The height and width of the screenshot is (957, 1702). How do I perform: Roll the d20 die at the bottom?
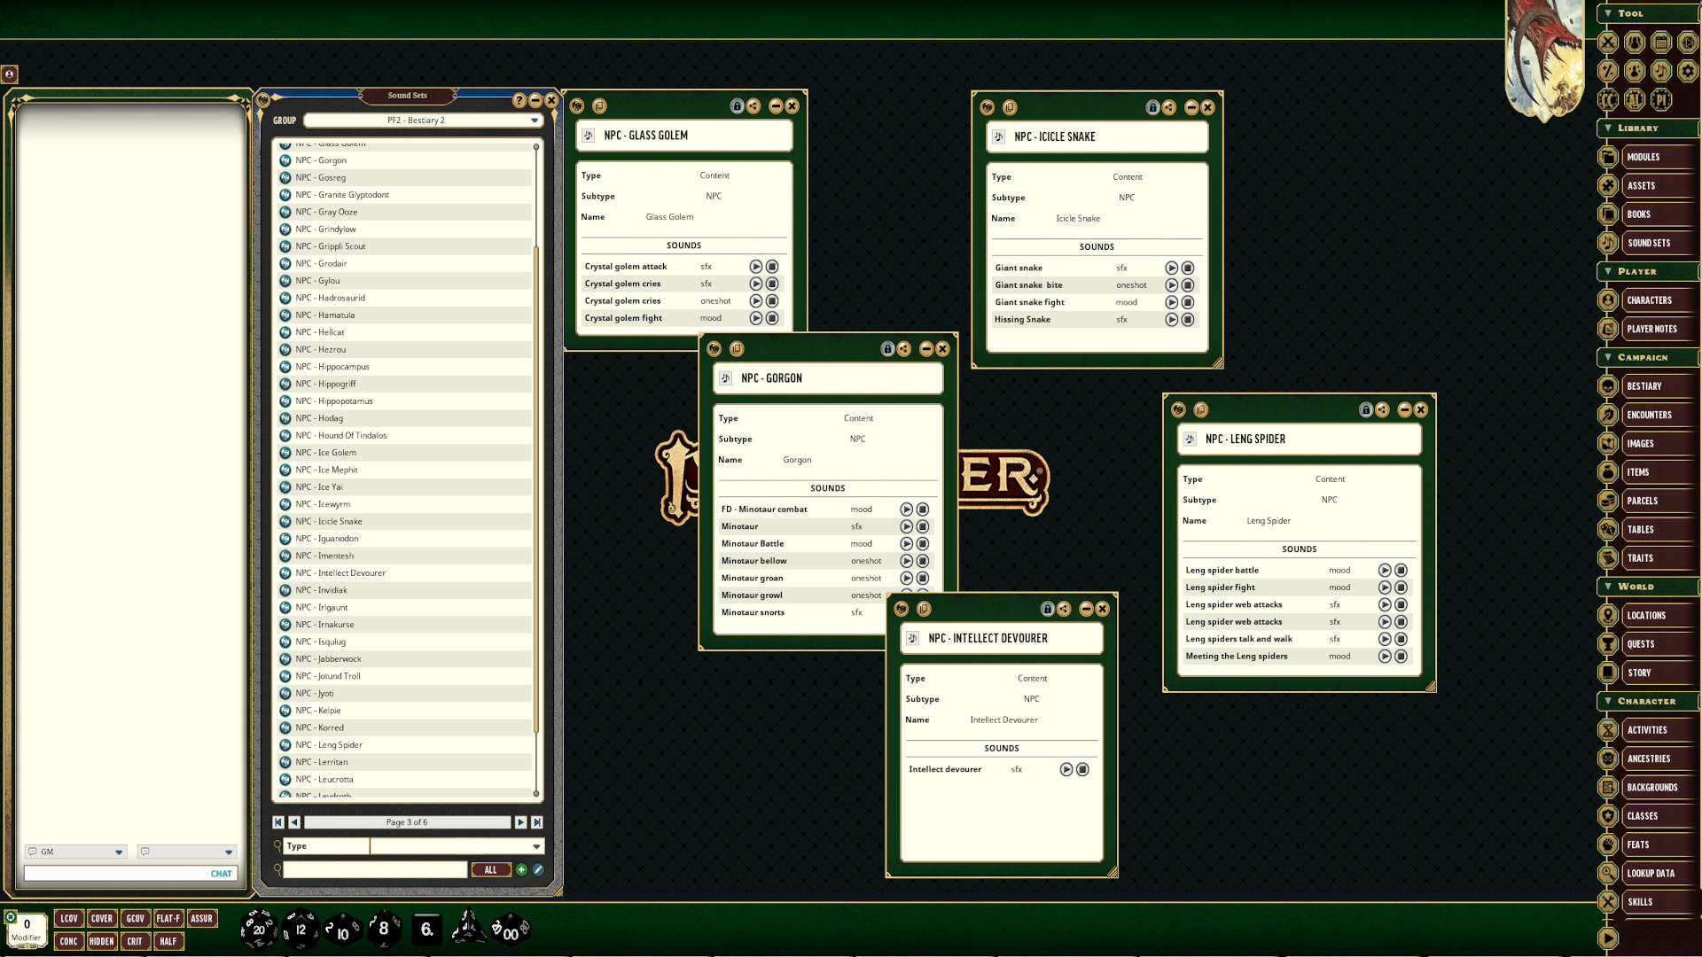(x=258, y=929)
